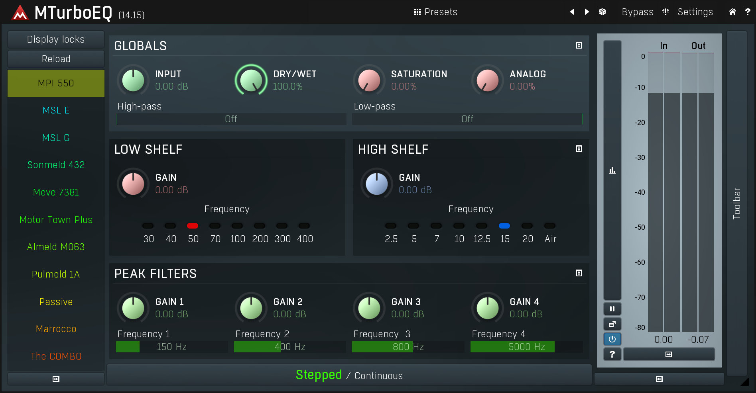Select the Pulmeld 1A device tab
The image size is (756, 393).
tap(56, 274)
